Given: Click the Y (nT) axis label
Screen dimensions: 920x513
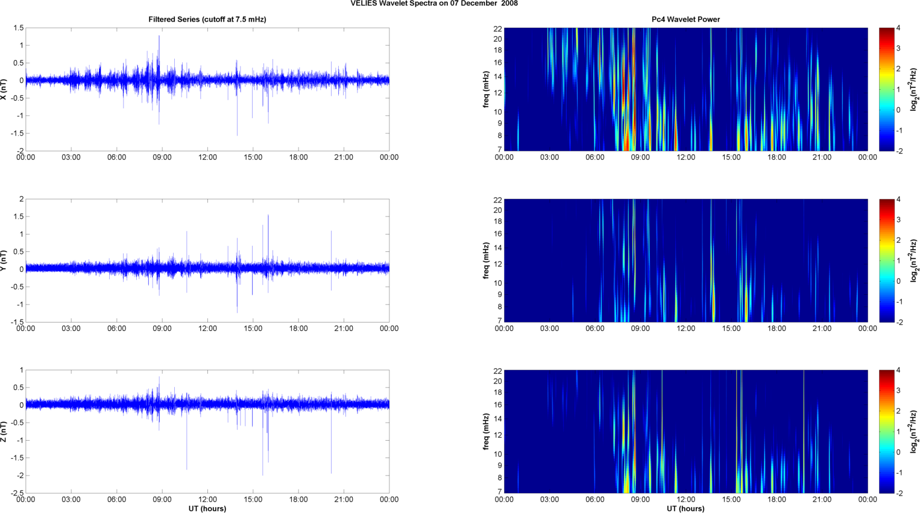Looking at the screenshot, I should [4, 260].
